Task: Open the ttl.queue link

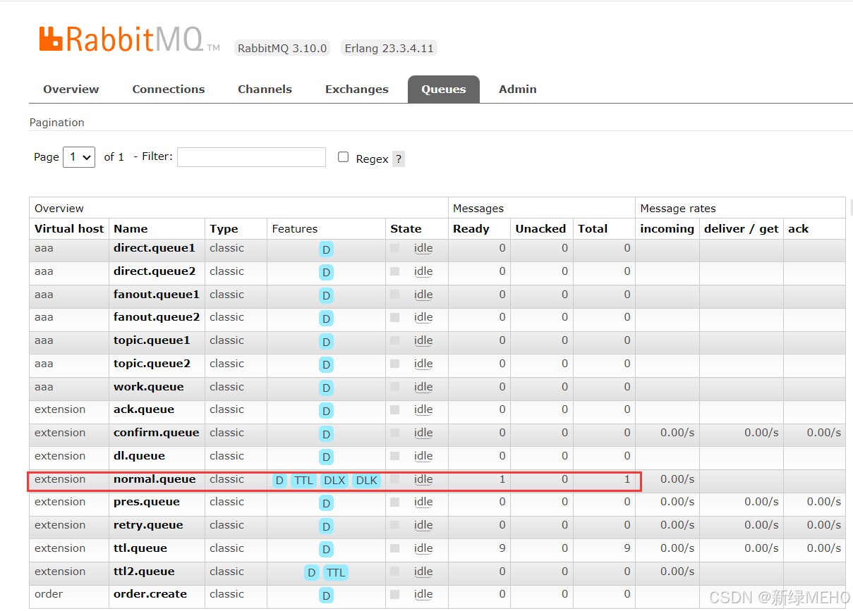Action: tap(140, 548)
